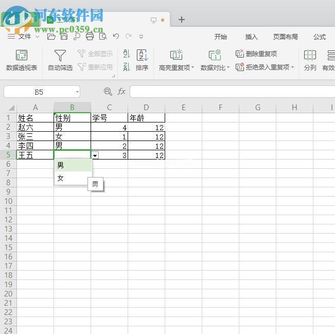Enable 自动筛选 auto filter
Viewport: 335px width, 334px height.
(60, 60)
